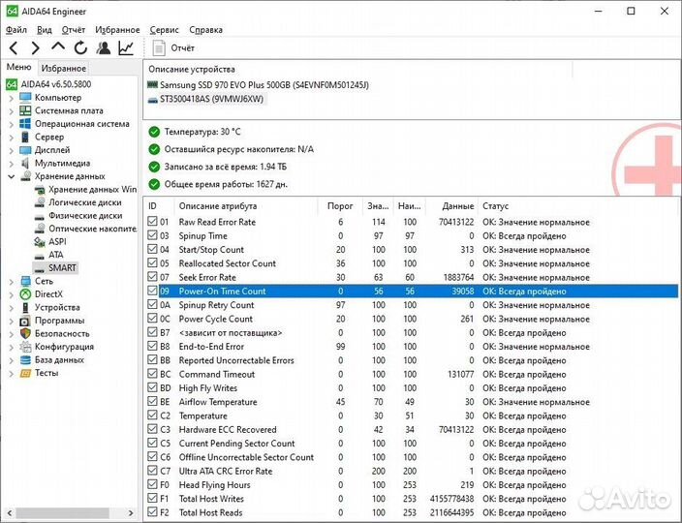Switch to the Избранное sidebar tab
This screenshot has width=682, height=523.
(64, 68)
